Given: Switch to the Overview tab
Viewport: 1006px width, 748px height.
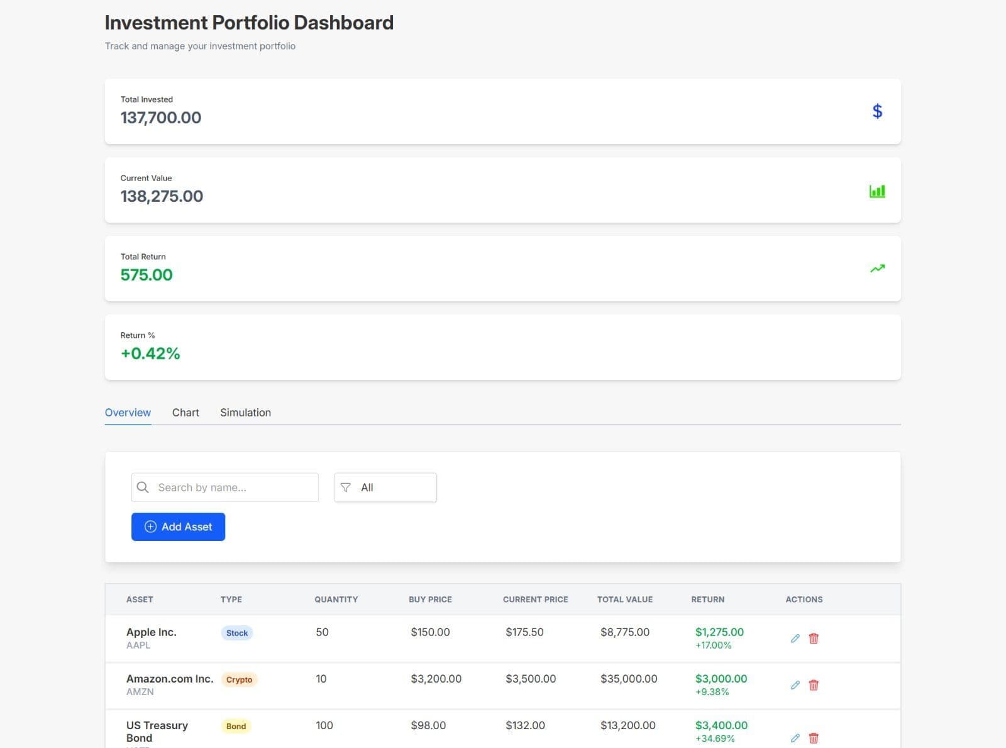Looking at the screenshot, I should point(128,413).
